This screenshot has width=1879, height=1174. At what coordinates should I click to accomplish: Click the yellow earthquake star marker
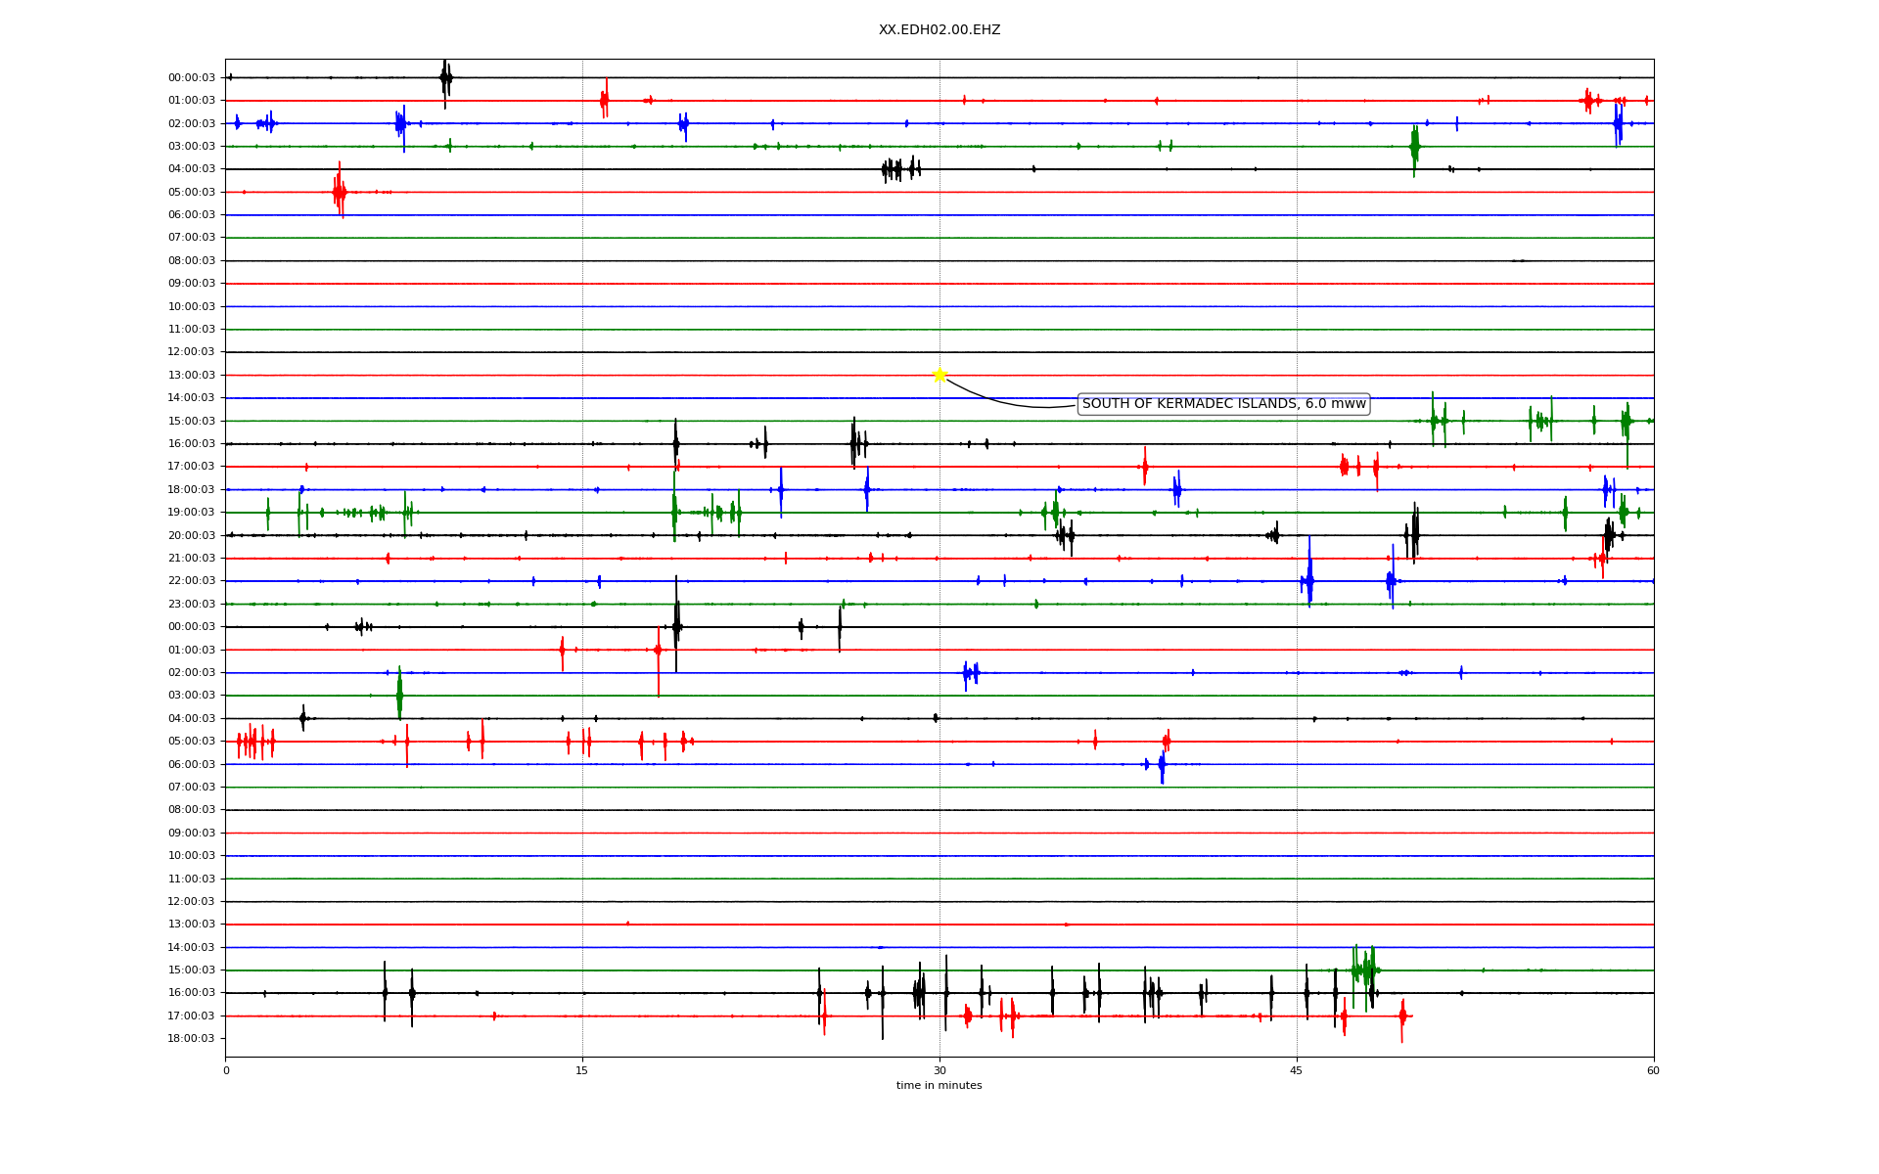[939, 375]
